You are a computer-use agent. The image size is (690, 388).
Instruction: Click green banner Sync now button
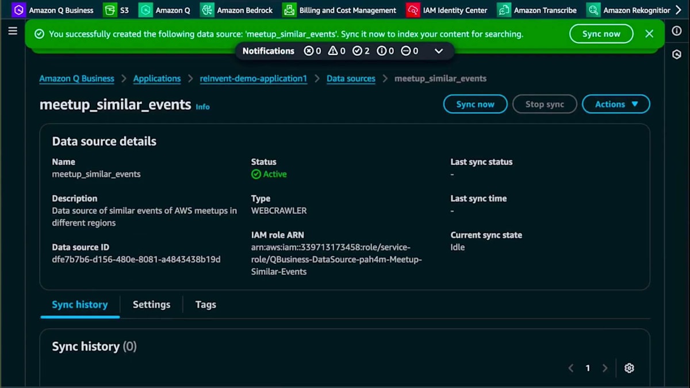(x=601, y=34)
